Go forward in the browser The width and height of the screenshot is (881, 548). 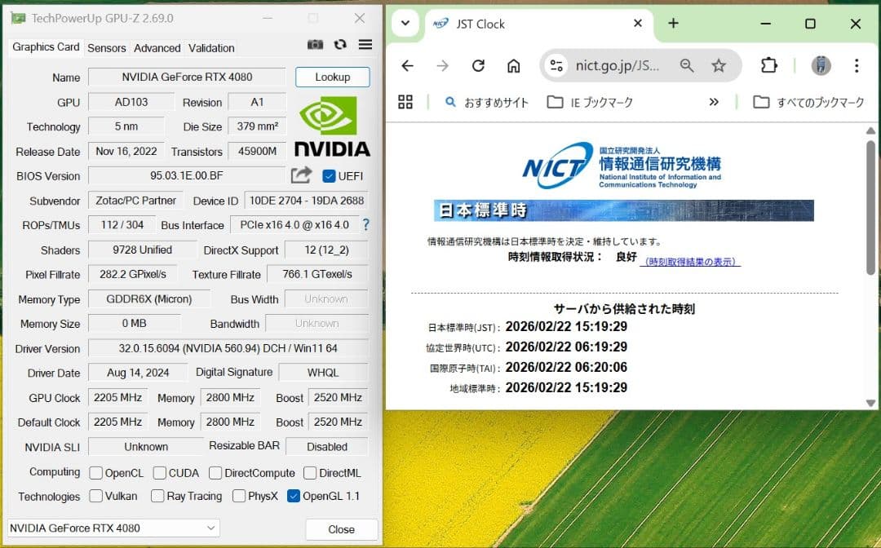coord(443,66)
